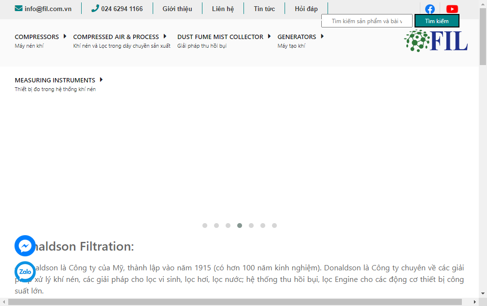Click 'Máy nén khí' subtitle text
Viewport: 487px width, 306px height.
click(x=29, y=46)
